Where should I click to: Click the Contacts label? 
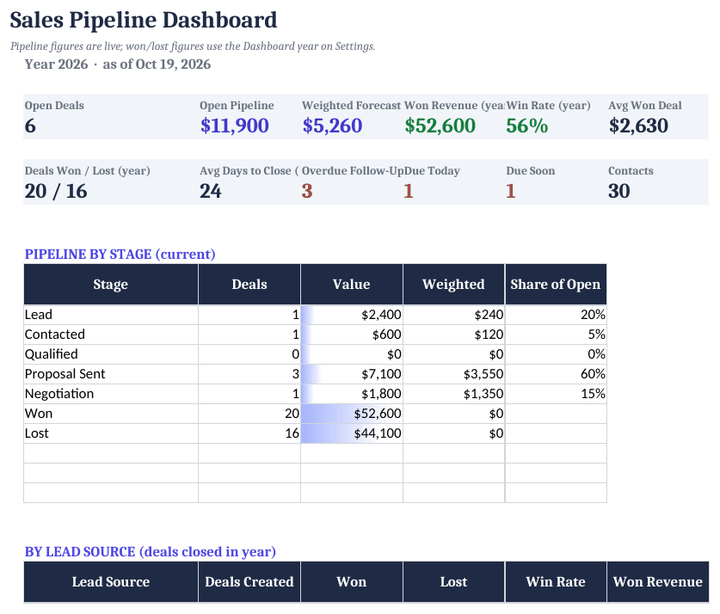631,171
